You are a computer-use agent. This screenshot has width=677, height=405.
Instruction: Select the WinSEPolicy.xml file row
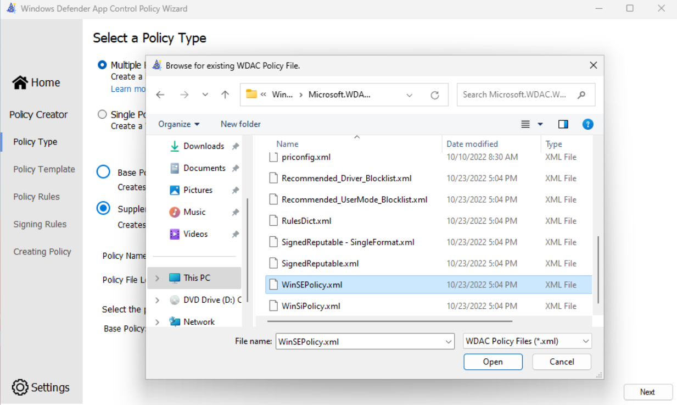(x=428, y=285)
